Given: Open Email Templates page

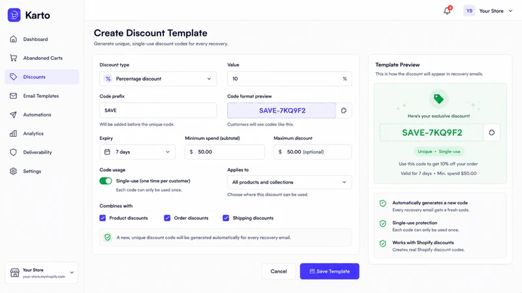Looking at the screenshot, I should coord(42,96).
